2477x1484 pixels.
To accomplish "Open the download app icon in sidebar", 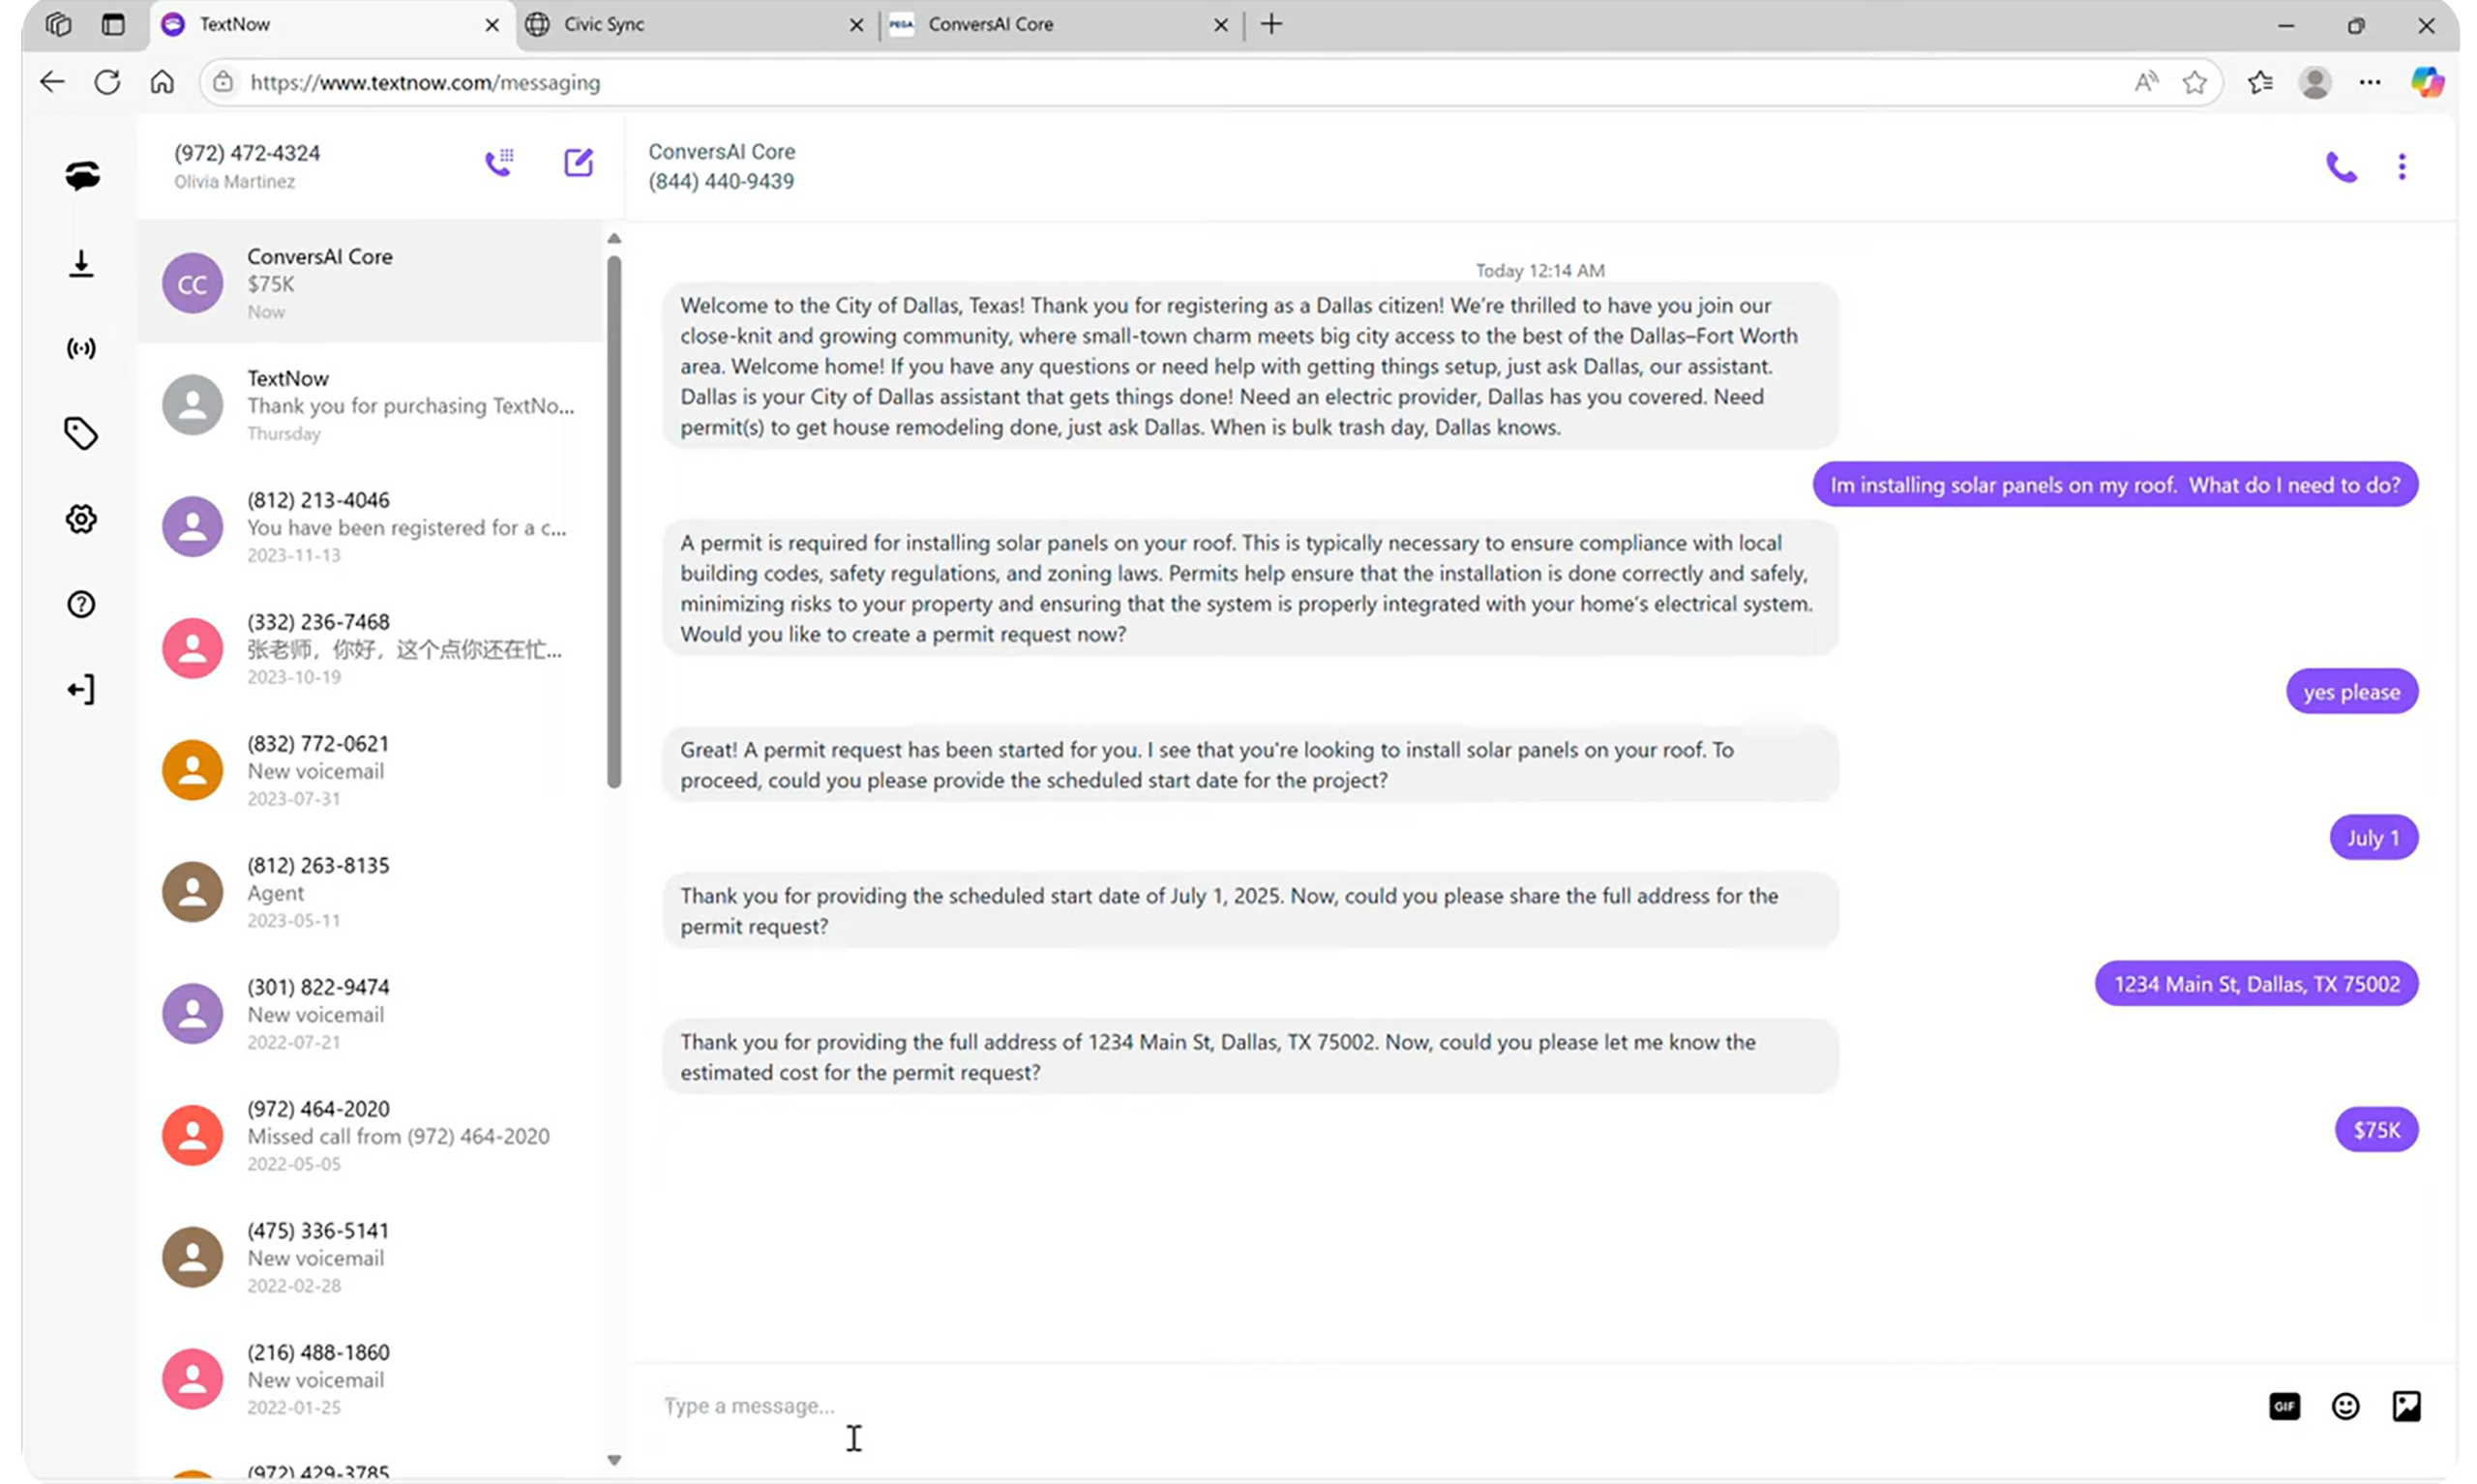I will coord(81,263).
